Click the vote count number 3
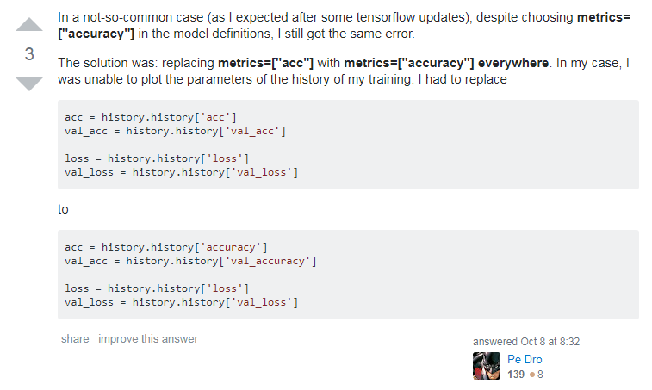The height and width of the screenshot is (390, 652). [x=29, y=54]
